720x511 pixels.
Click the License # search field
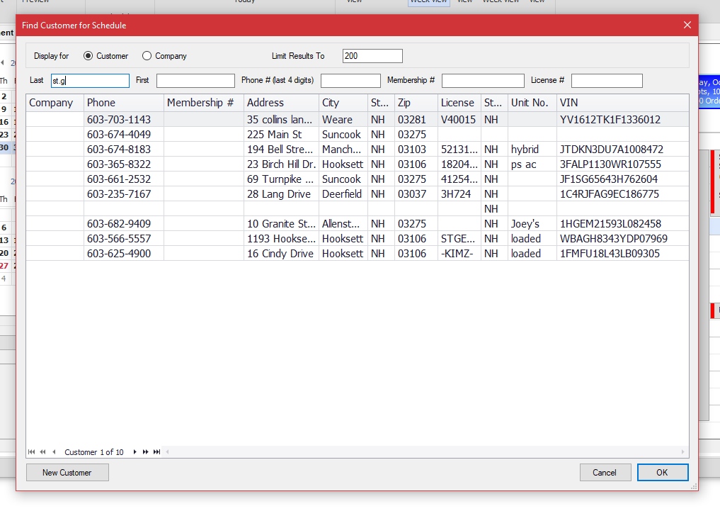click(607, 80)
